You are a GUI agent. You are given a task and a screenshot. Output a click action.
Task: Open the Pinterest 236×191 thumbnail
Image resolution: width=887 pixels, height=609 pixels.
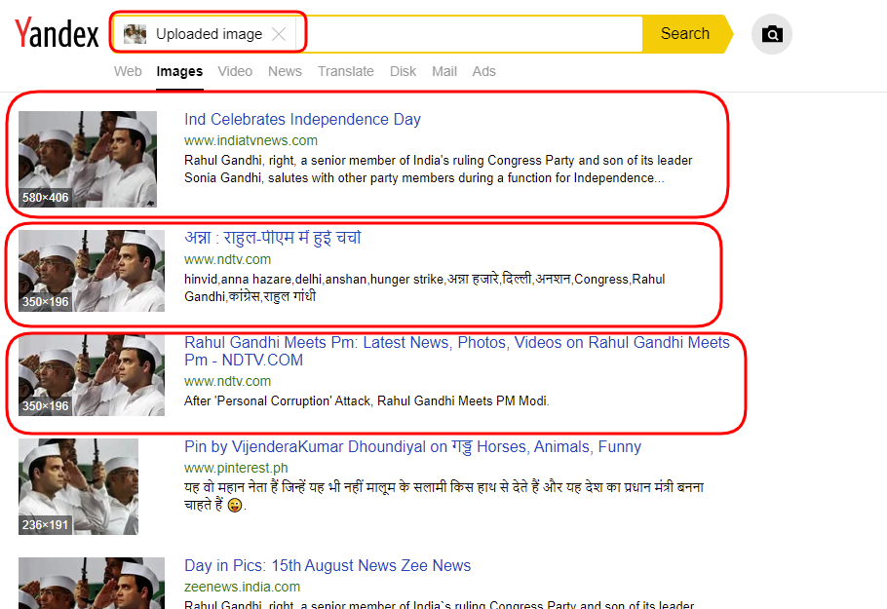point(78,486)
